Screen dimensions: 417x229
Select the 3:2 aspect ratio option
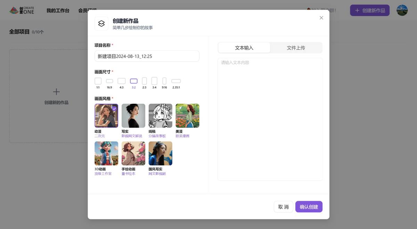pyautogui.click(x=134, y=81)
